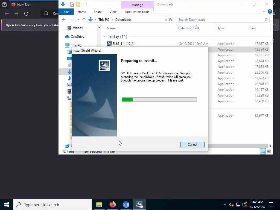
Task: Select OneDrive in the navigation pane
Action: tap(77, 37)
